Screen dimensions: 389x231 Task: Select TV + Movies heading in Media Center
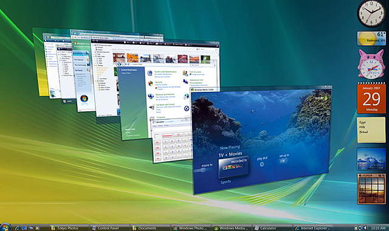pyautogui.click(x=230, y=154)
